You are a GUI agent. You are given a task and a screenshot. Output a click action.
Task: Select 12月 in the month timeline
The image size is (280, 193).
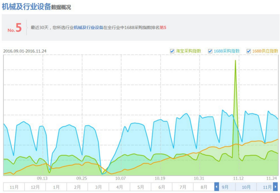[x=35, y=187]
